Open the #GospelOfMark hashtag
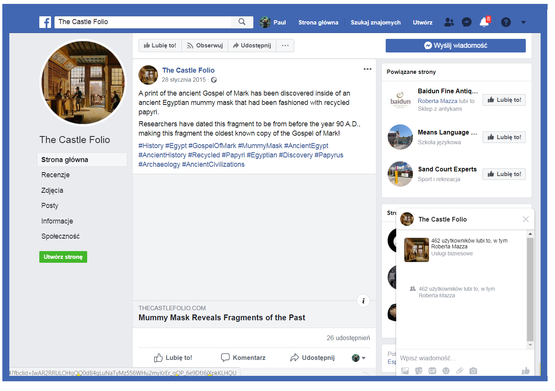Image resolution: width=555 pixels, height=391 pixels. (212, 146)
